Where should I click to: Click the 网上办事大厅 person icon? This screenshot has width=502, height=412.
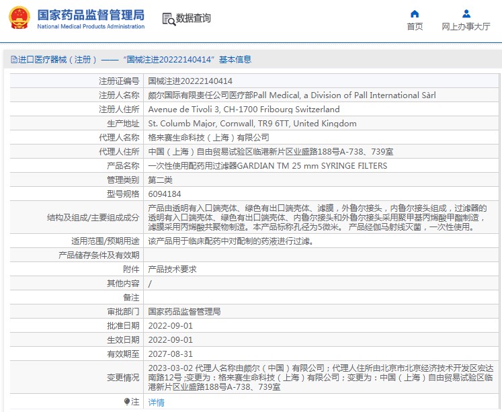pyautogui.click(x=466, y=13)
